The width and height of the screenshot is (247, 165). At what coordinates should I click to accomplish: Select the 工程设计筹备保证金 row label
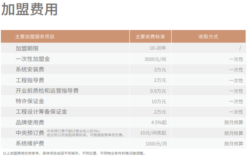41,112
